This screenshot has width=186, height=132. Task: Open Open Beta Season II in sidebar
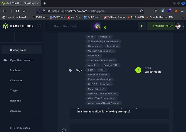tap(22, 60)
